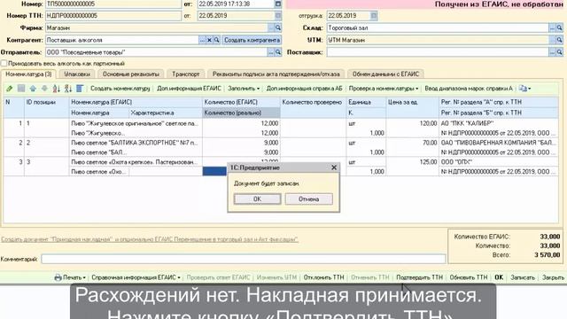The width and height of the screenshot is (567, 319).
Task: Open calendar for the Номер ТТН date
Action: click(x=277, y=16)
